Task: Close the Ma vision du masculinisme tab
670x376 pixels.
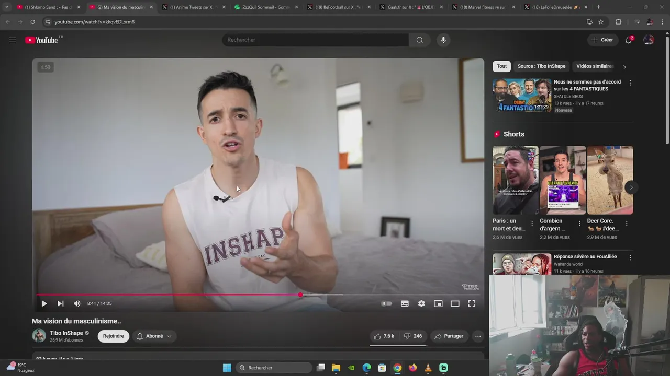Action: point(151,7)
